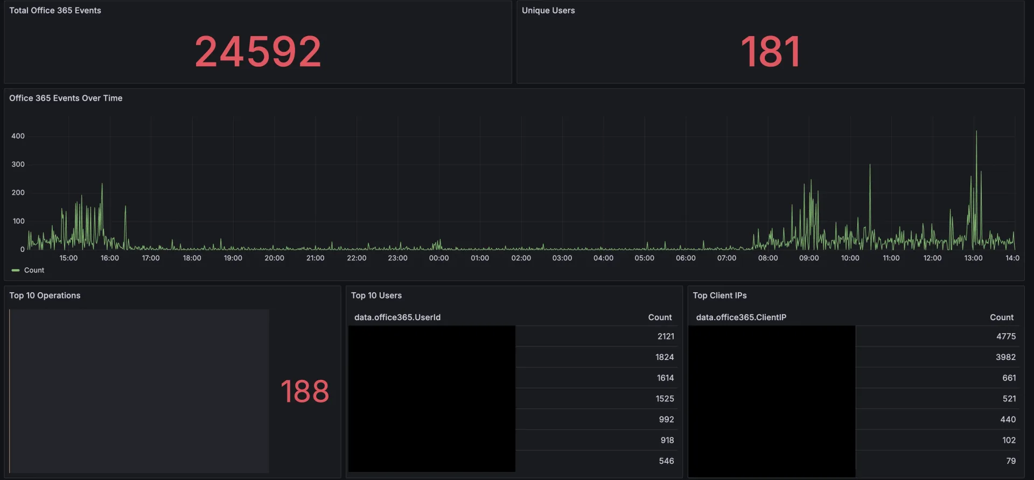Viewport: 1034px width, 480px height.
Task: Open the Top 10 Operations panel title
Action: tap(45, 295)
